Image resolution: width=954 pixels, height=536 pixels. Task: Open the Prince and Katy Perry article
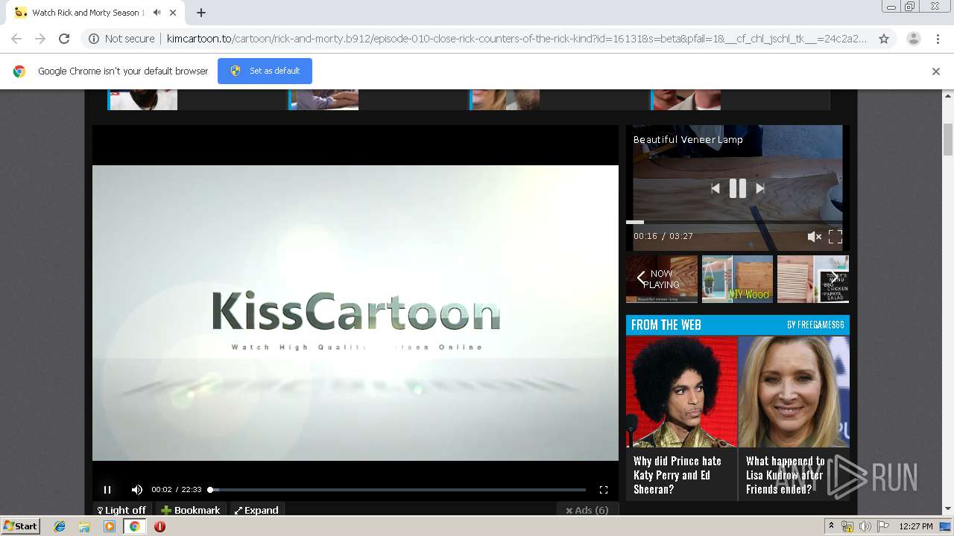(x=681, y=417)
